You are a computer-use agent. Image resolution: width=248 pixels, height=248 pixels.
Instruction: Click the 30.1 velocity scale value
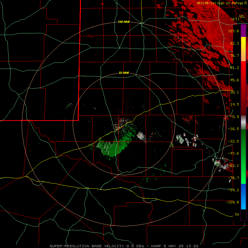point(234,92)
